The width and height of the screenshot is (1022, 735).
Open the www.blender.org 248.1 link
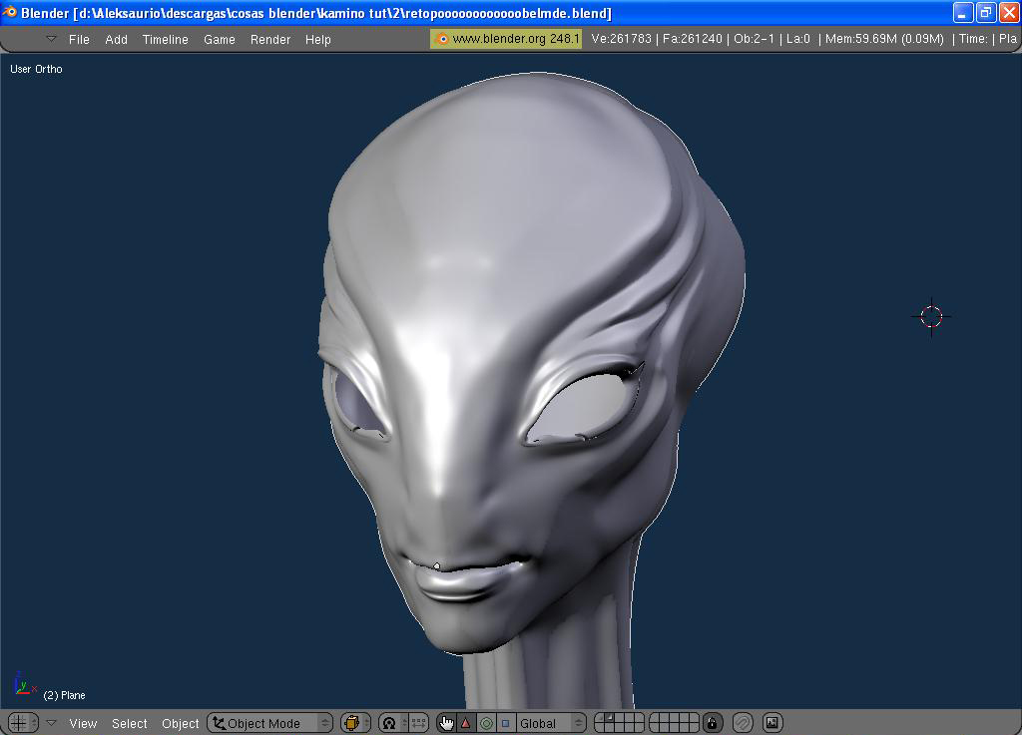(506, 39)
